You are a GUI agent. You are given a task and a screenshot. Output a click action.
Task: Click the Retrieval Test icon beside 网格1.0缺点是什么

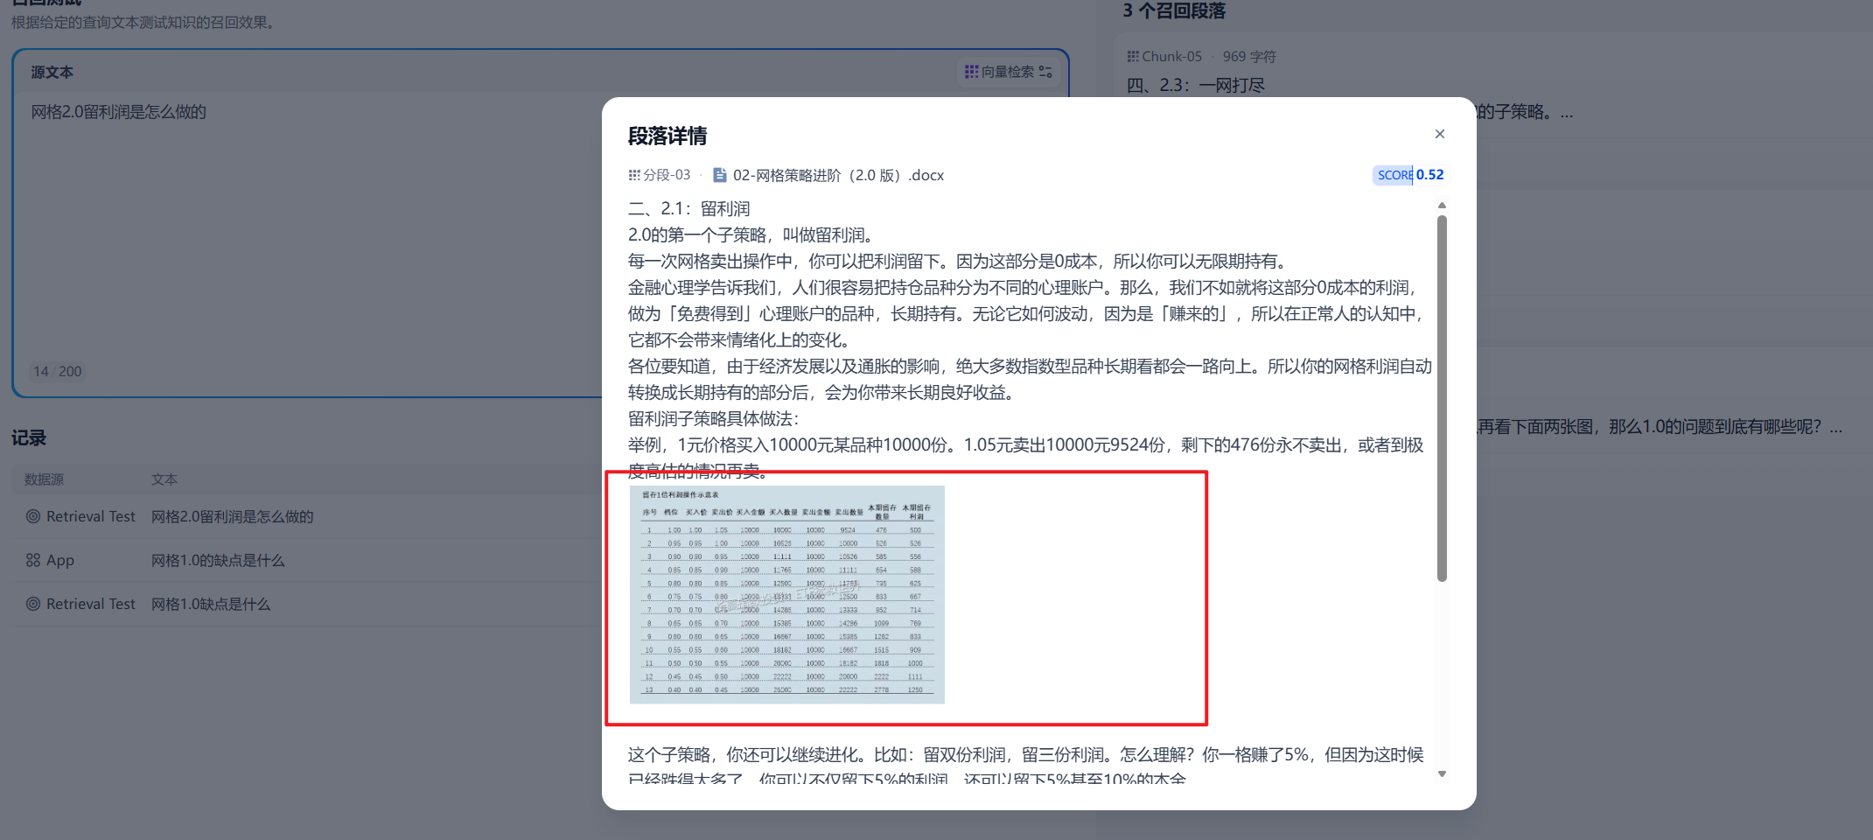(33, 604)
